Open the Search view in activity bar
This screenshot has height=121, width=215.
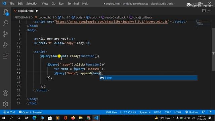click(5, 23)
